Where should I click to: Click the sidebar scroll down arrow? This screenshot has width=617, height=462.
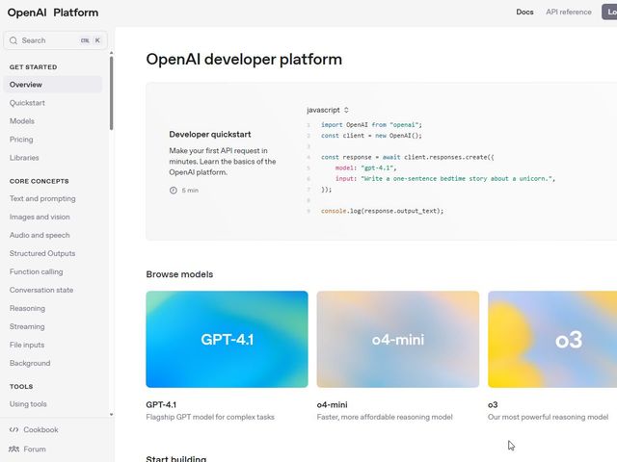112,415
